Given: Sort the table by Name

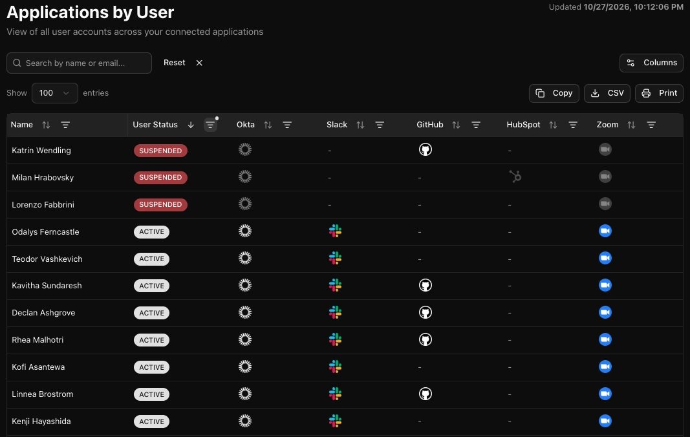Looking at the screenshot, I should pos(46,125).
